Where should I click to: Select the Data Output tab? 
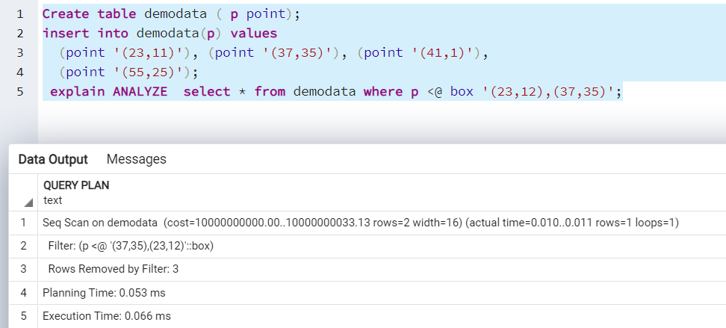point(53,159)
